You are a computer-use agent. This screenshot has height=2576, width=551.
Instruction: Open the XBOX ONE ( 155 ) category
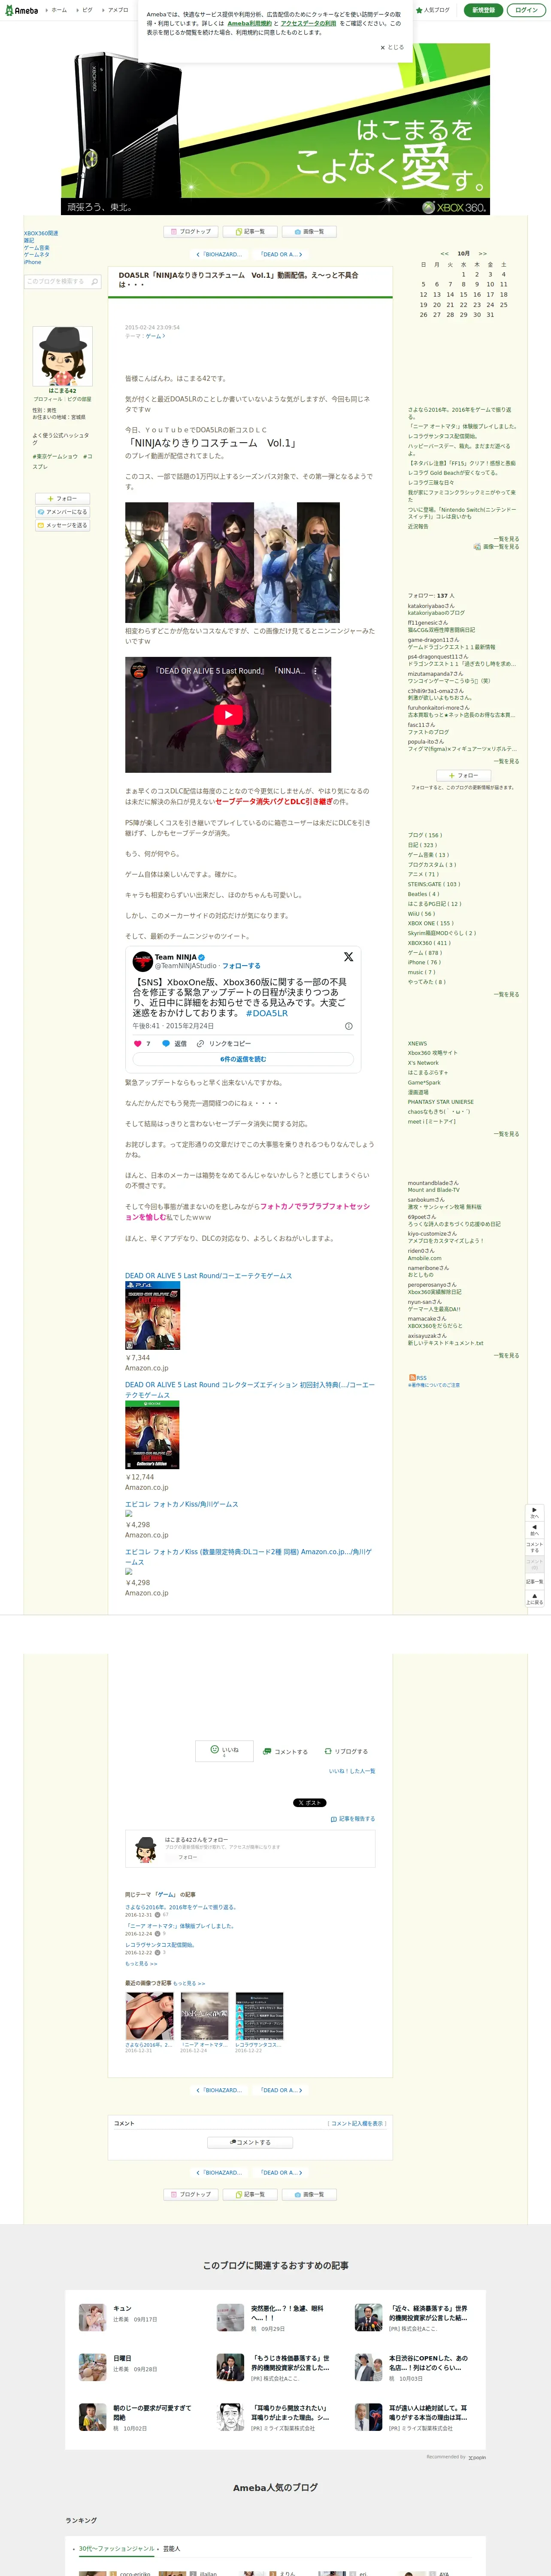[x=430, y=923]
